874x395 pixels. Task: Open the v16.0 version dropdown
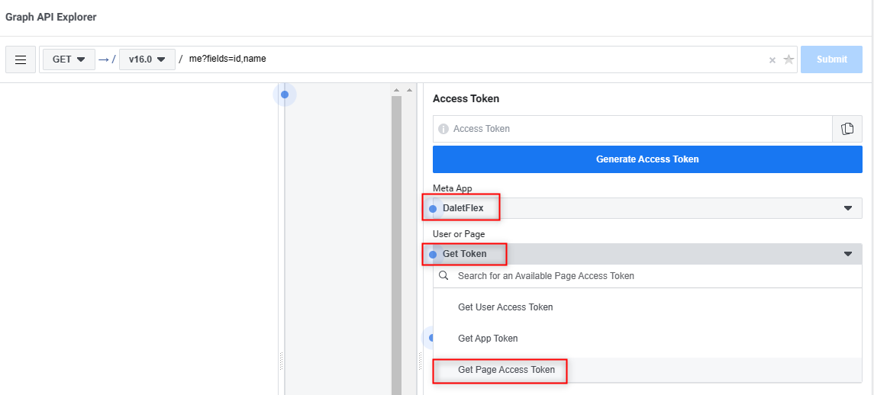coord(147,59)
